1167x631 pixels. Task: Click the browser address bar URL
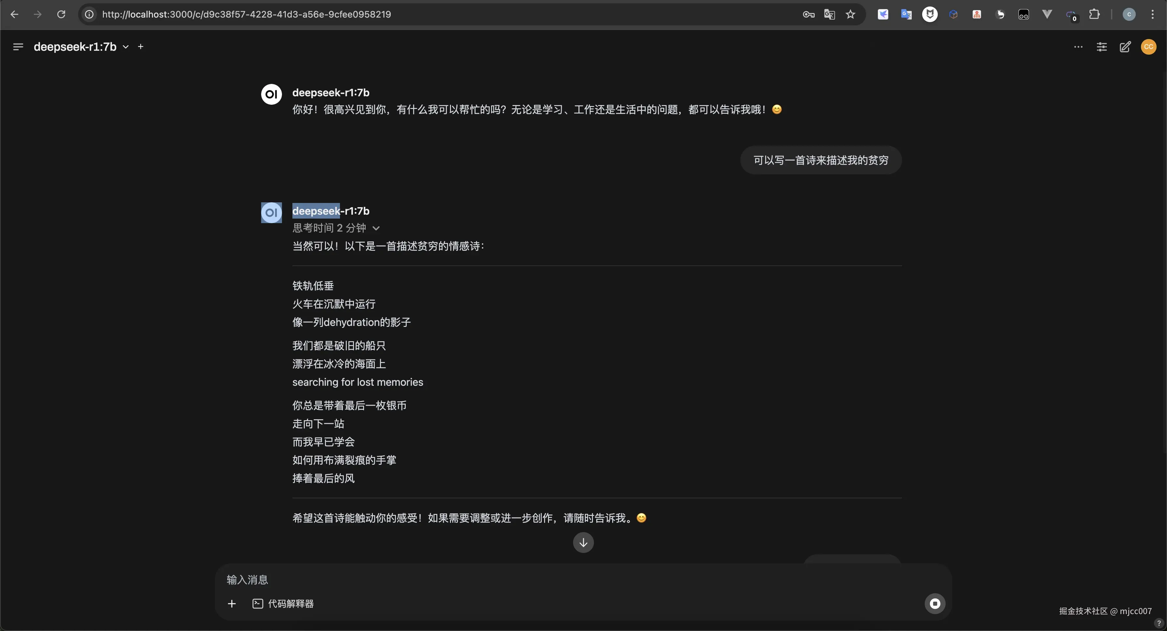point(246,15)
